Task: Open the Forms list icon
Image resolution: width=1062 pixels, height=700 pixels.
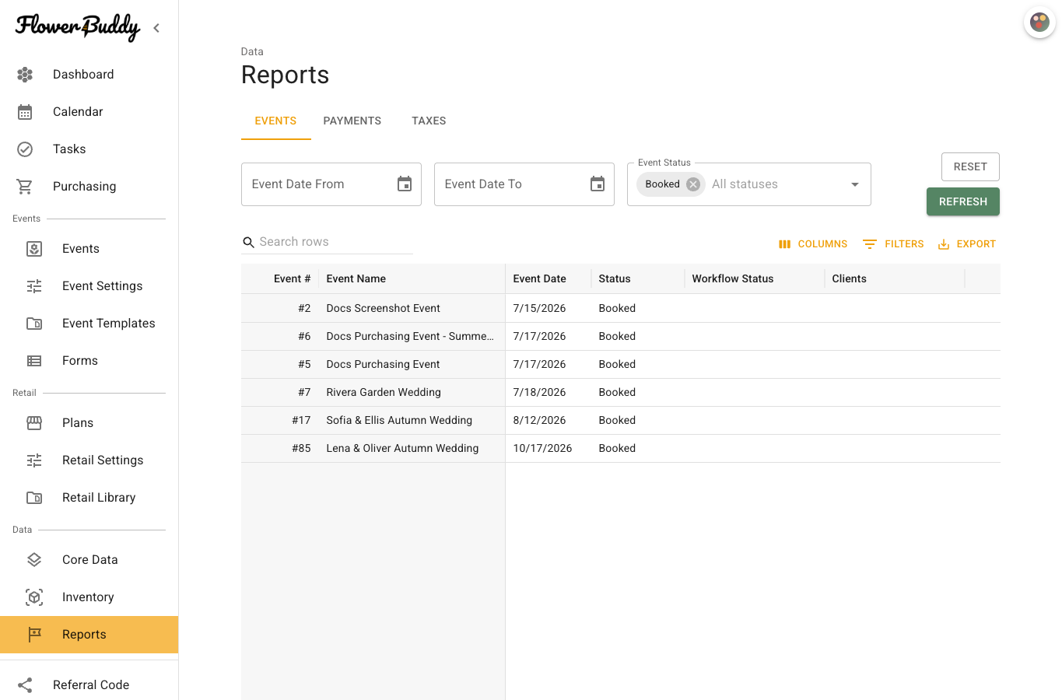Action: pyautogui.click(x=34, y=361)
